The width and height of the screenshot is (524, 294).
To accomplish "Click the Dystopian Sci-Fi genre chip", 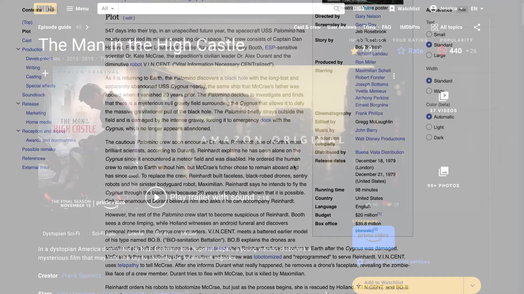I will pos(61,234).
